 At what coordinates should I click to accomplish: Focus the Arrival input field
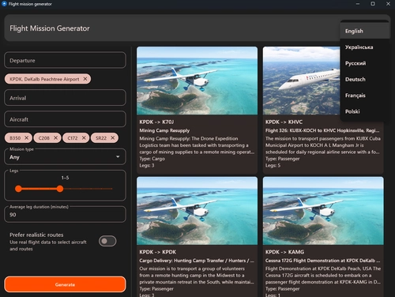click(x=65, y=98)
